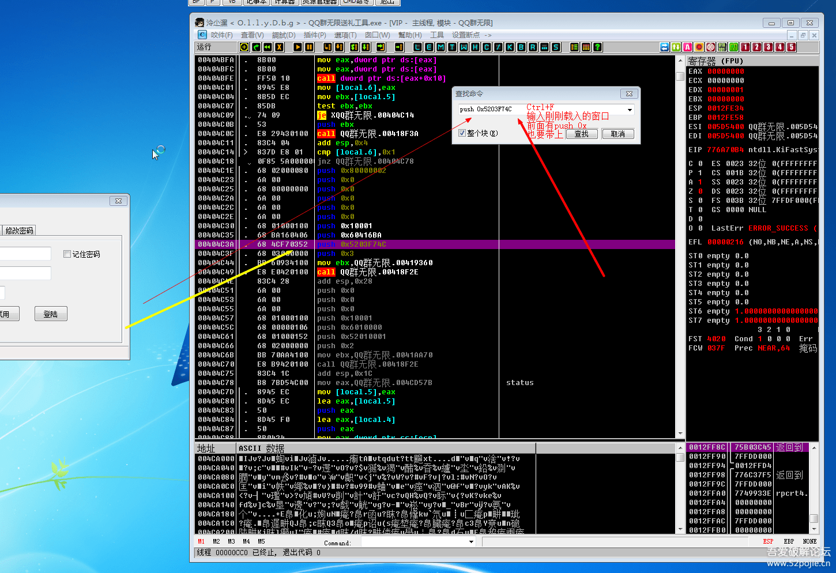This screenshot has height=573, width=836.
Task: Expand the find command history dropdown
Action: pyautogui.click(x=630, y=110)
